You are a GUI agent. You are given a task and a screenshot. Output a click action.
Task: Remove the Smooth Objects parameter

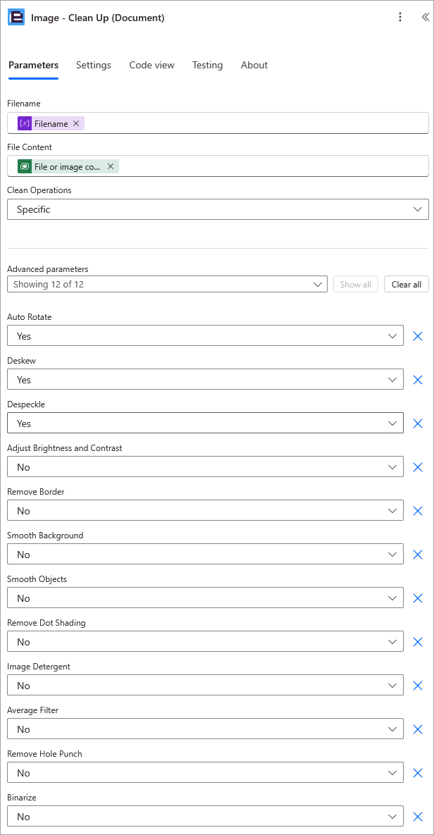click(x=418, y=598)
